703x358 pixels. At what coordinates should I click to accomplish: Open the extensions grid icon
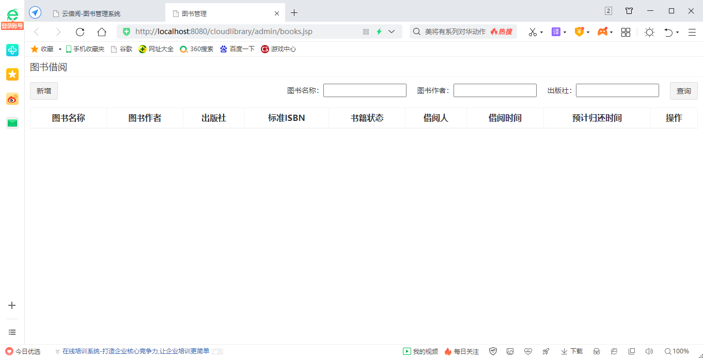(626, 32)
